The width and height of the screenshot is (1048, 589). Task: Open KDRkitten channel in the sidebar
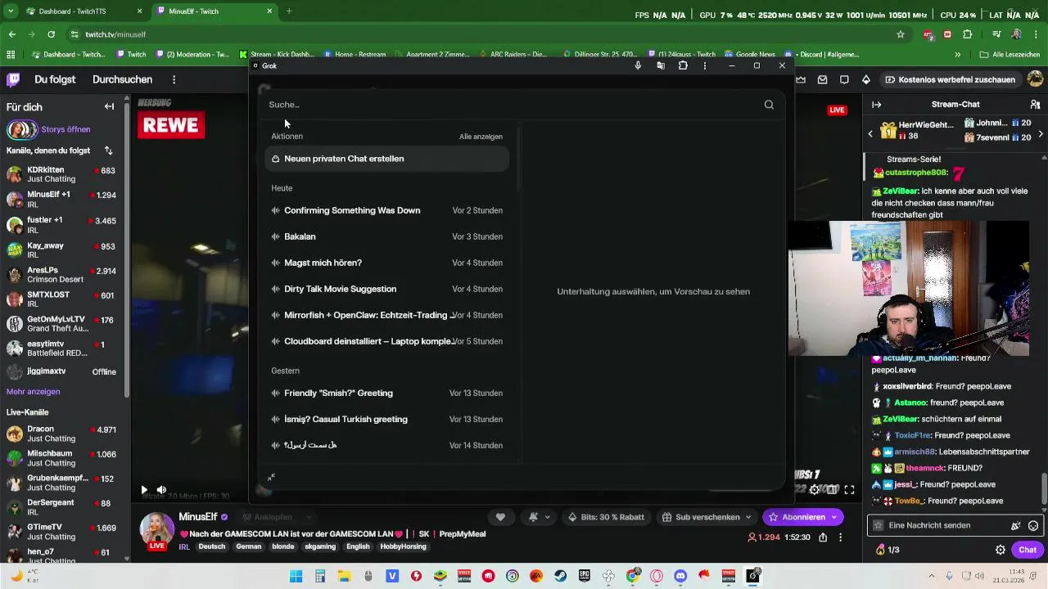pyautogui.click(x=61, y=174)
